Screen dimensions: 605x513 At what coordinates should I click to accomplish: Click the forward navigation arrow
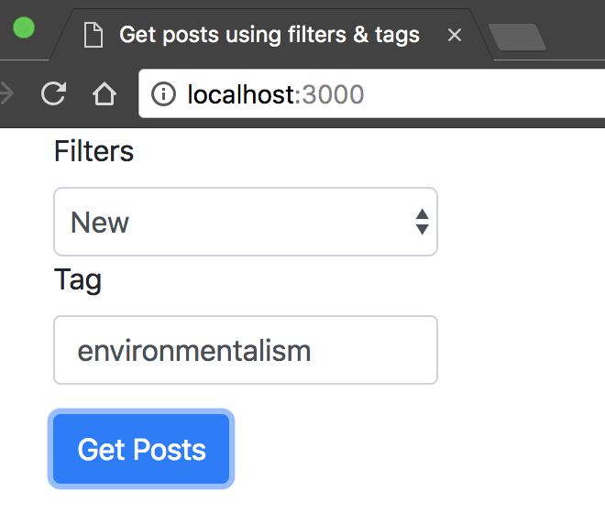(7, 93)
